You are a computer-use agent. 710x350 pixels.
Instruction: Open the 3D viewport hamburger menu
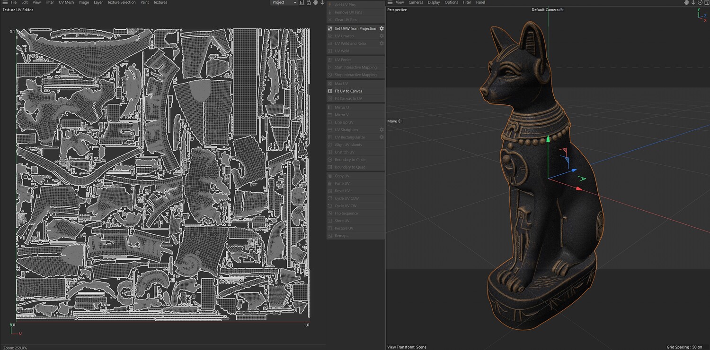(x=390, y=2)
